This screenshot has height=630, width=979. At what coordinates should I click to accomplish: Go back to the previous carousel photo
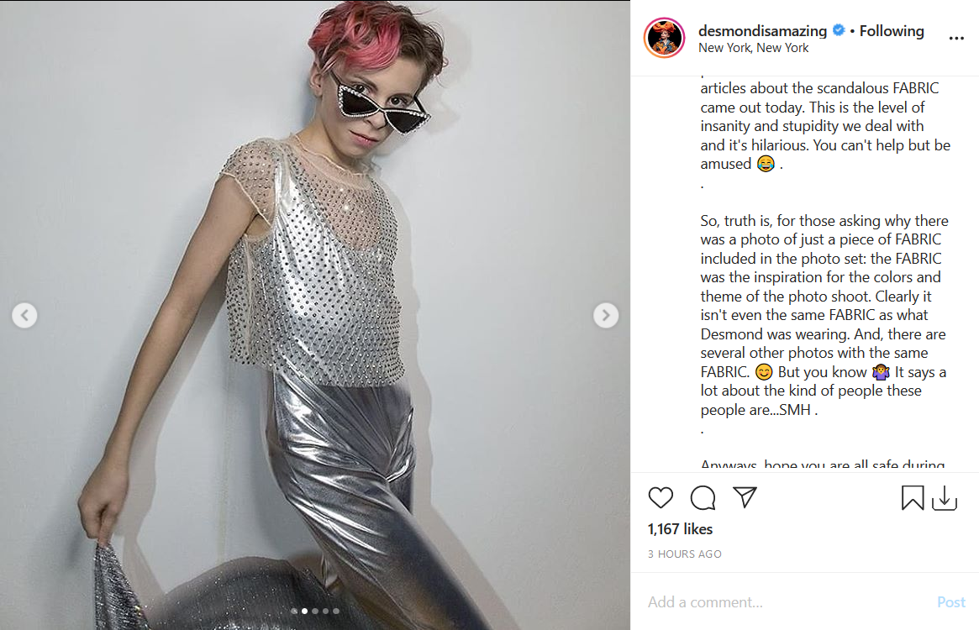(24, 315)
